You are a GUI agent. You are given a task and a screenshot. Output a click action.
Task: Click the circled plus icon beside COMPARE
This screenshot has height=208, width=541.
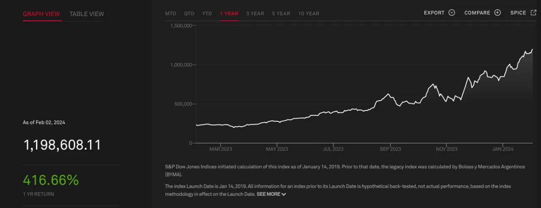coord(497,13)
